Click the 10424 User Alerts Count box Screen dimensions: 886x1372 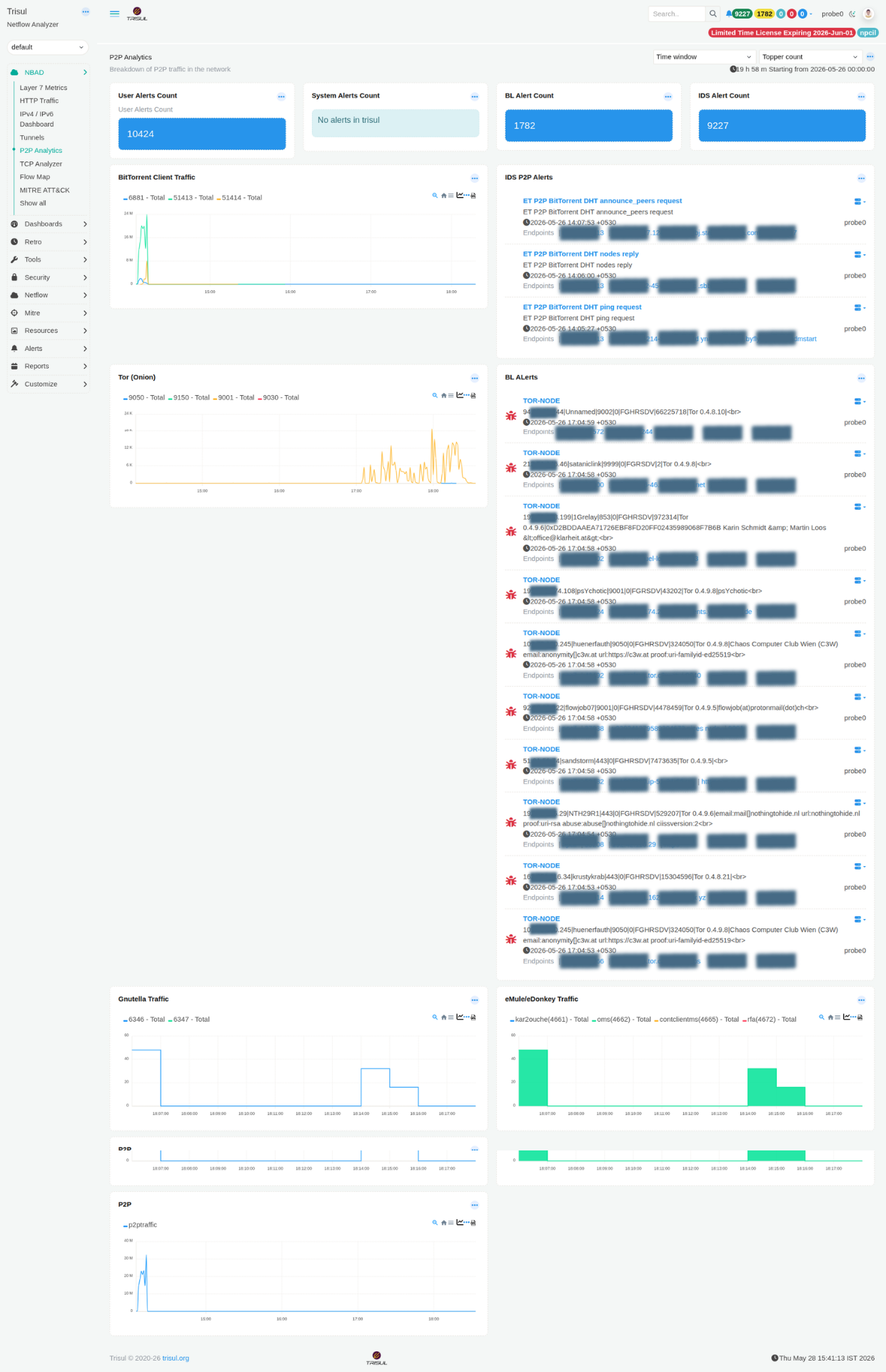[202, 134]
